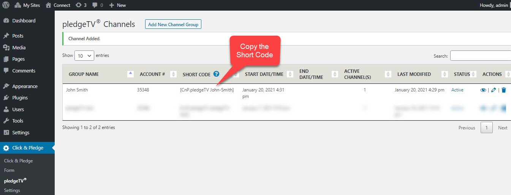This screenshot has width=511, height=195.
Task: Select page 1 in pagination
Action: point(487,128)
